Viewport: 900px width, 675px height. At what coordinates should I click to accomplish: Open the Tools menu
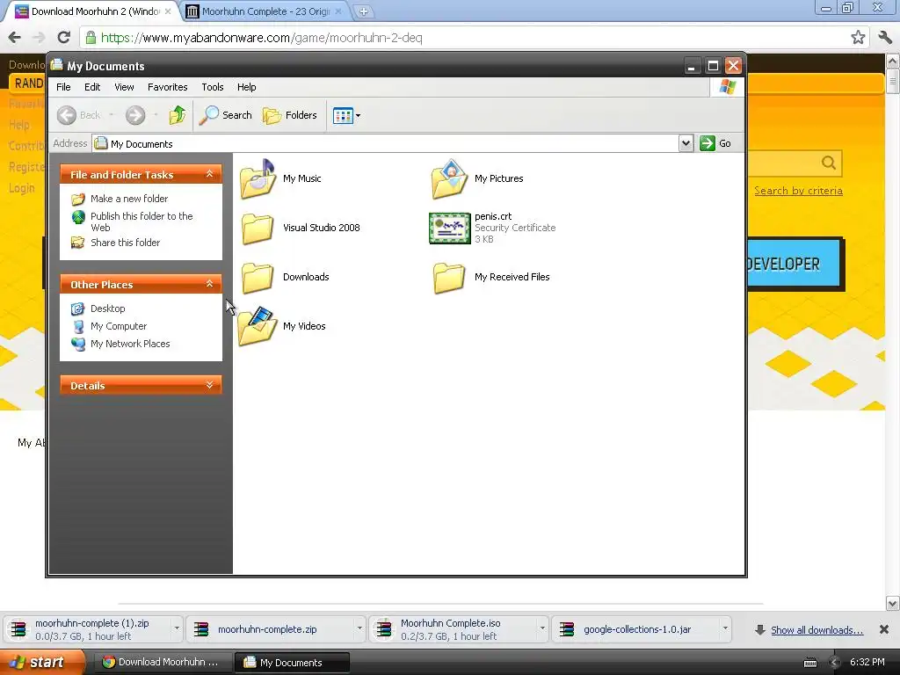tap(213, 87)
